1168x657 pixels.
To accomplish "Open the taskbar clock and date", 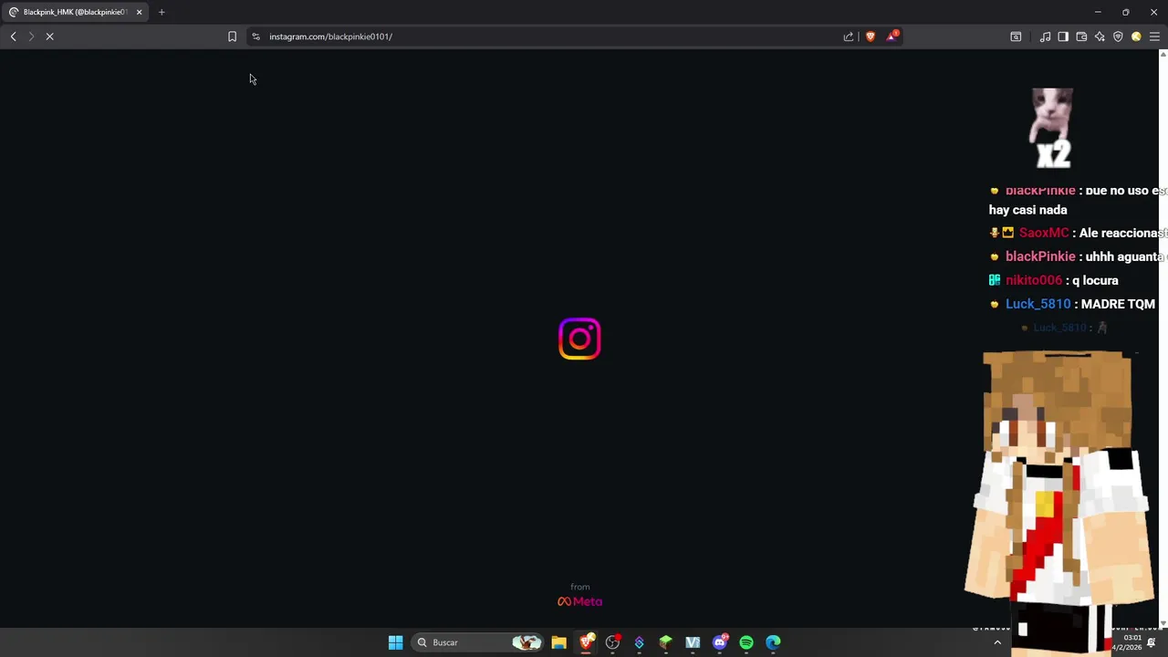I will pos(1127,642).
